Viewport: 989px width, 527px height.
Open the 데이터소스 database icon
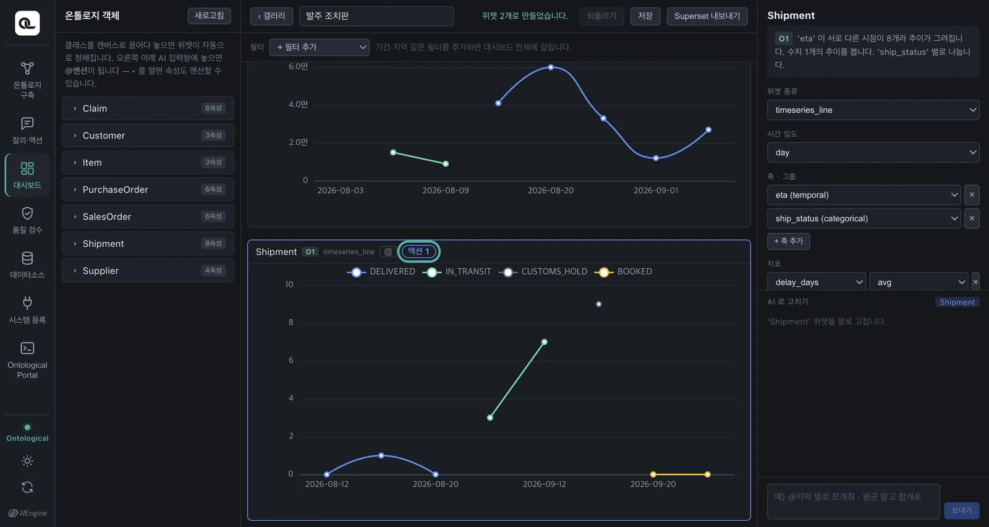(x=27, y=258)
